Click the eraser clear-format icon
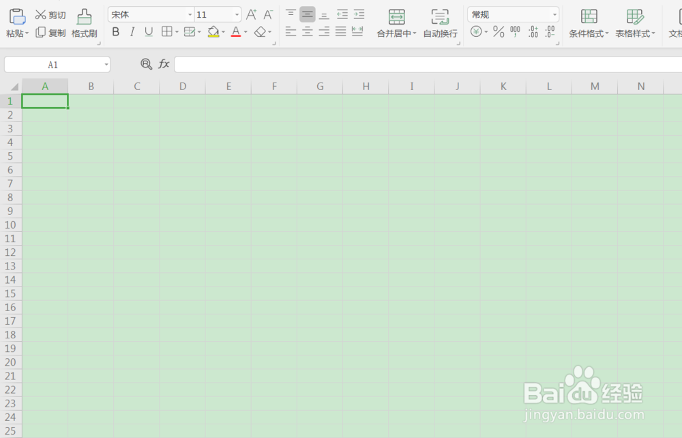 (x=260, y=32)
